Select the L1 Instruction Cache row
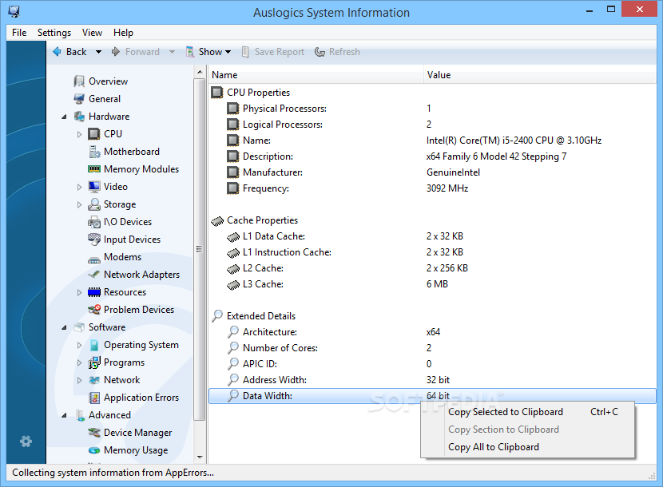The width and height of the screenshot is (663, 487). point(432,252)
